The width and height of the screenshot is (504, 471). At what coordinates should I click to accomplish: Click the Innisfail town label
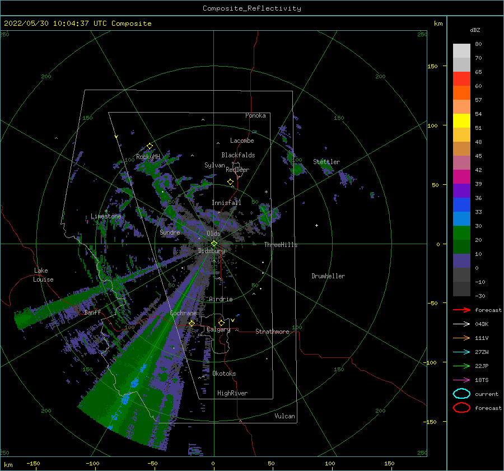pos(226,203)
